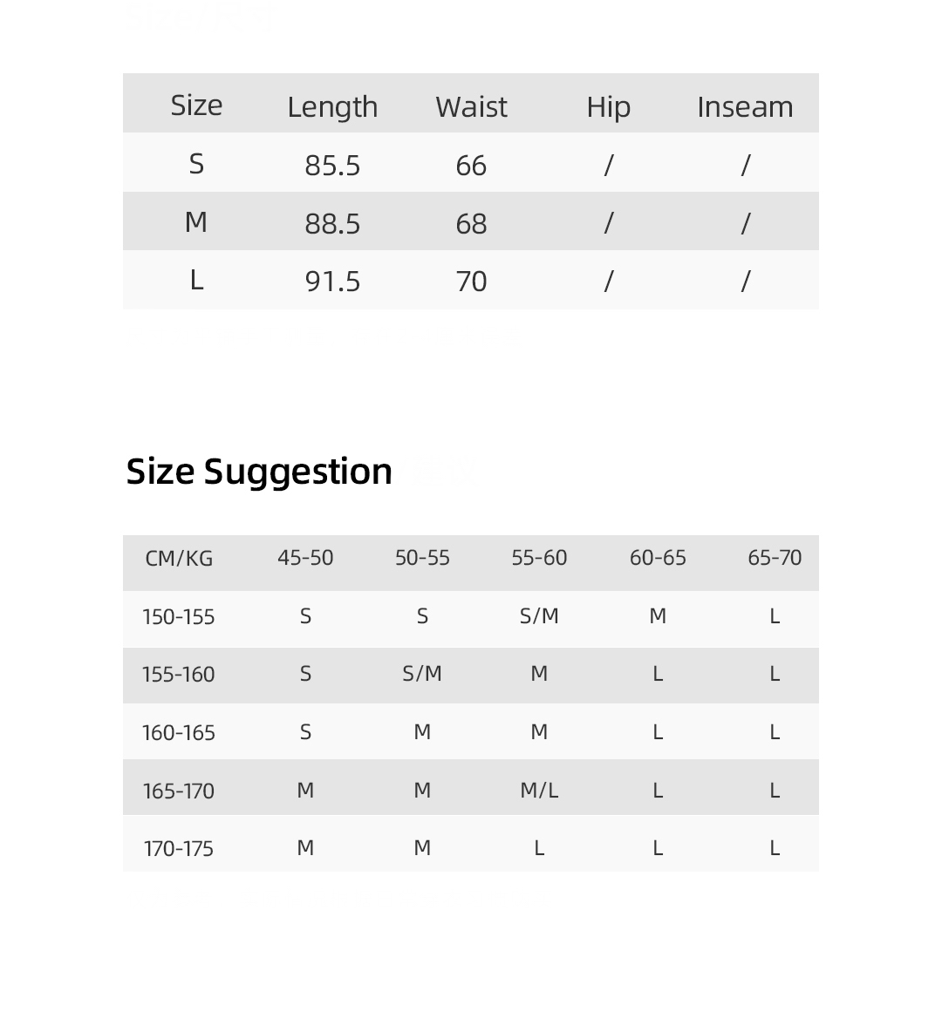Click the "Size Suggestion" heading
Image resolution: width=942 pixels, height=1012 pixels.
pyautogui.click(x=259, y=472)
